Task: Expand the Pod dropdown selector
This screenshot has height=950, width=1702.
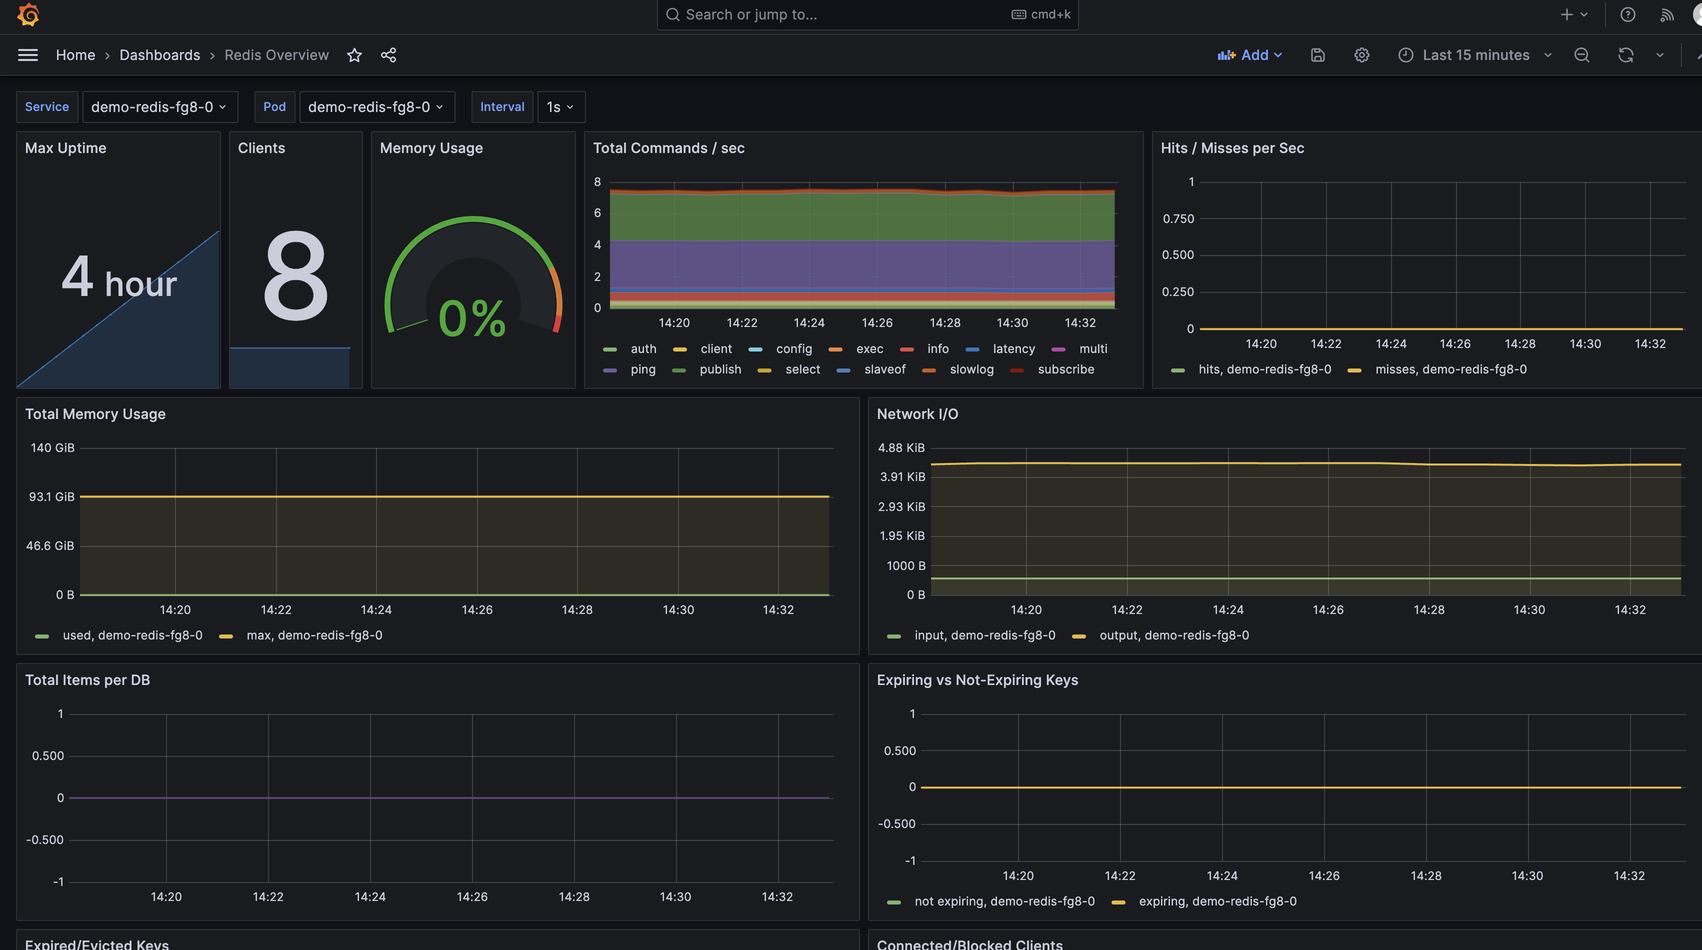Action: (x=374, y=106)
